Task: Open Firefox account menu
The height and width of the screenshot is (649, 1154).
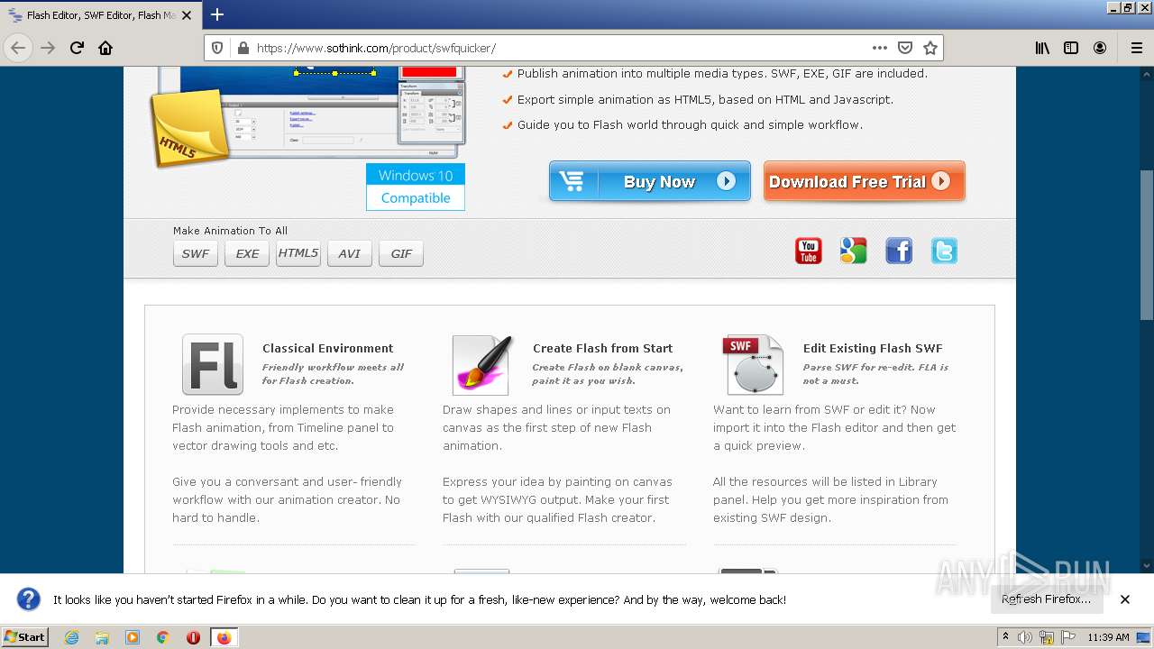Action: click(x=1100, y=48)
